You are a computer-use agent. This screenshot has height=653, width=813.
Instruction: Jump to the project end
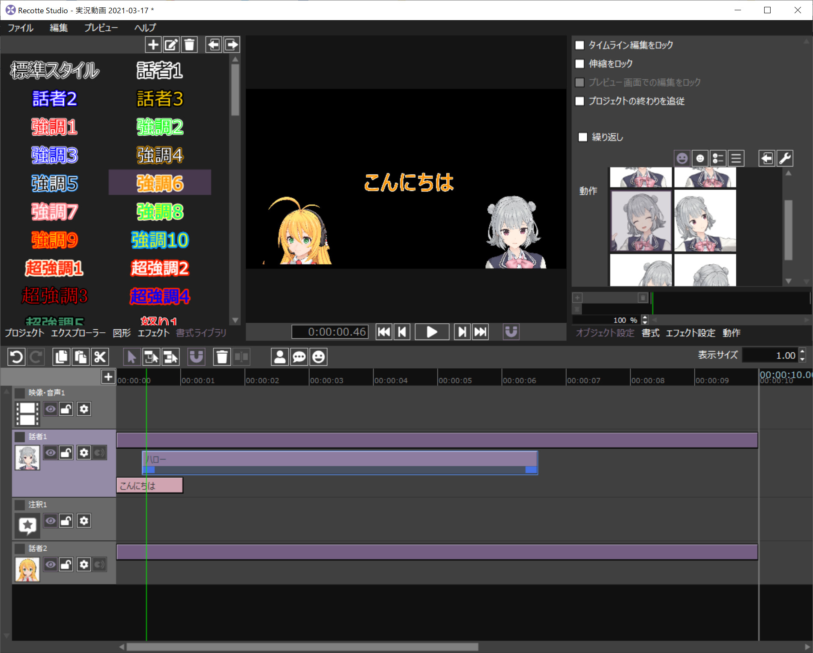[480, 332]
